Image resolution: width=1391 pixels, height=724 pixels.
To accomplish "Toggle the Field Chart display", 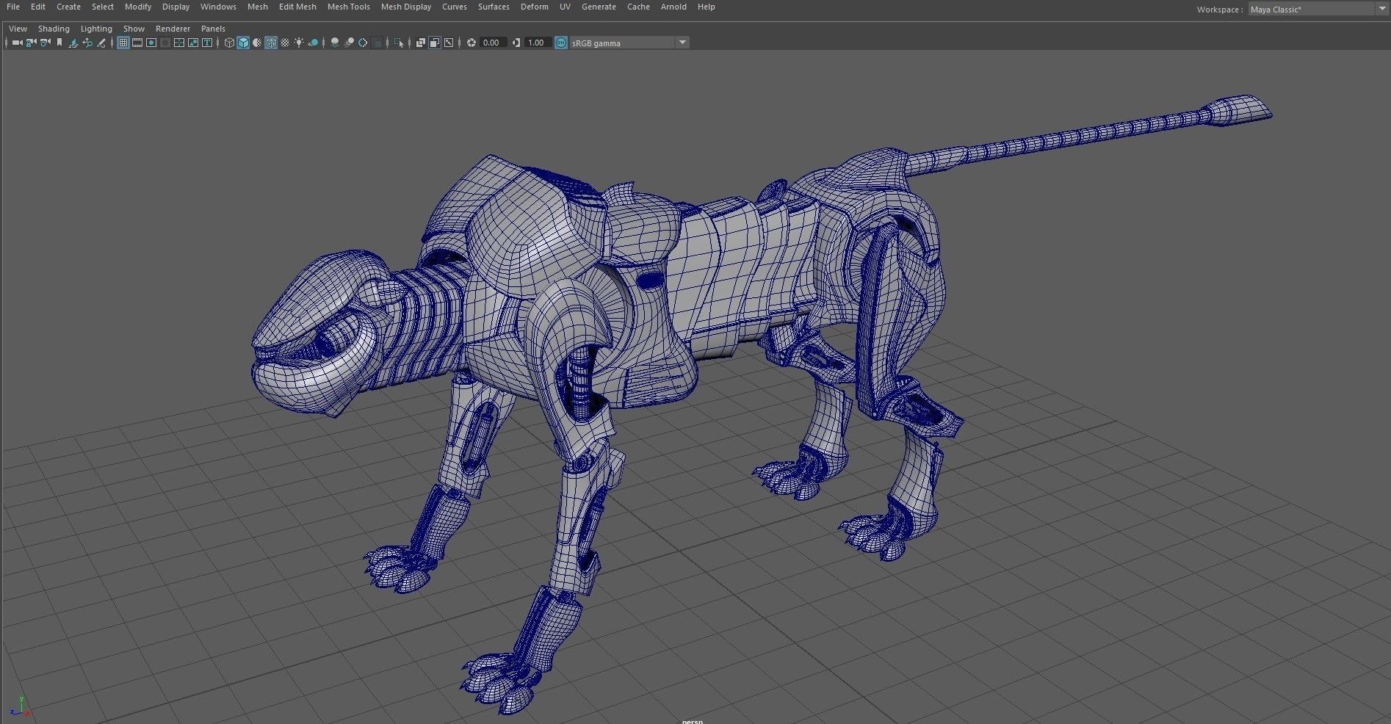I will [x=179, y=43].
